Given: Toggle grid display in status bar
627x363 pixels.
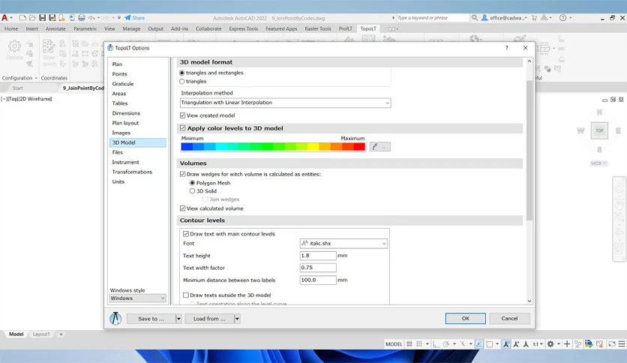Looking at the screenshot, I should click(x=409, y=343).
